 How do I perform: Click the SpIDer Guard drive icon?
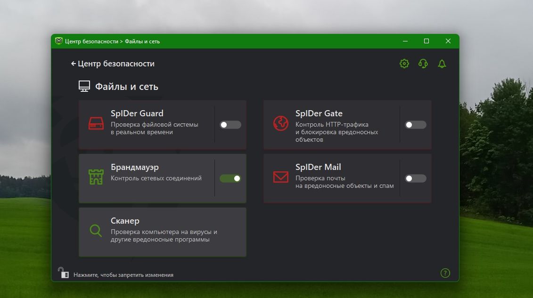(96, 123)
